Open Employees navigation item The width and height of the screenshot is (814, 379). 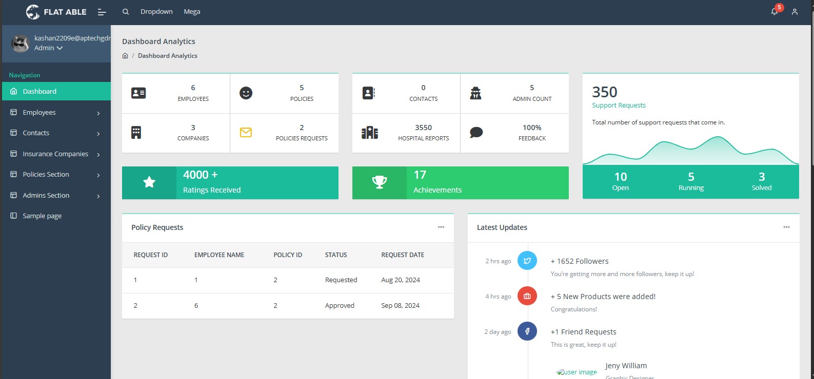[56, 112]
